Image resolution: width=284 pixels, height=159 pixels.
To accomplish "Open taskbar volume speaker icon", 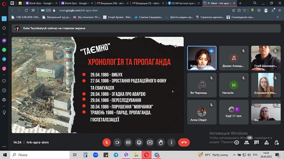I will [249, 155].
